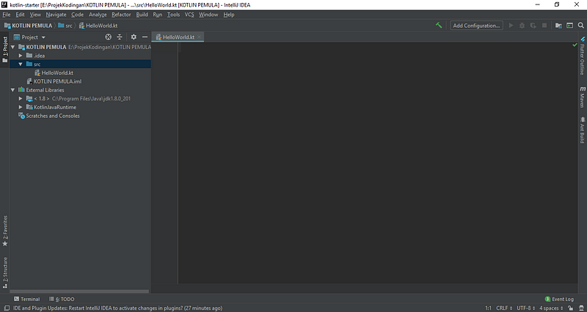Click the green Build Project hammer icon

pos(439,26)
